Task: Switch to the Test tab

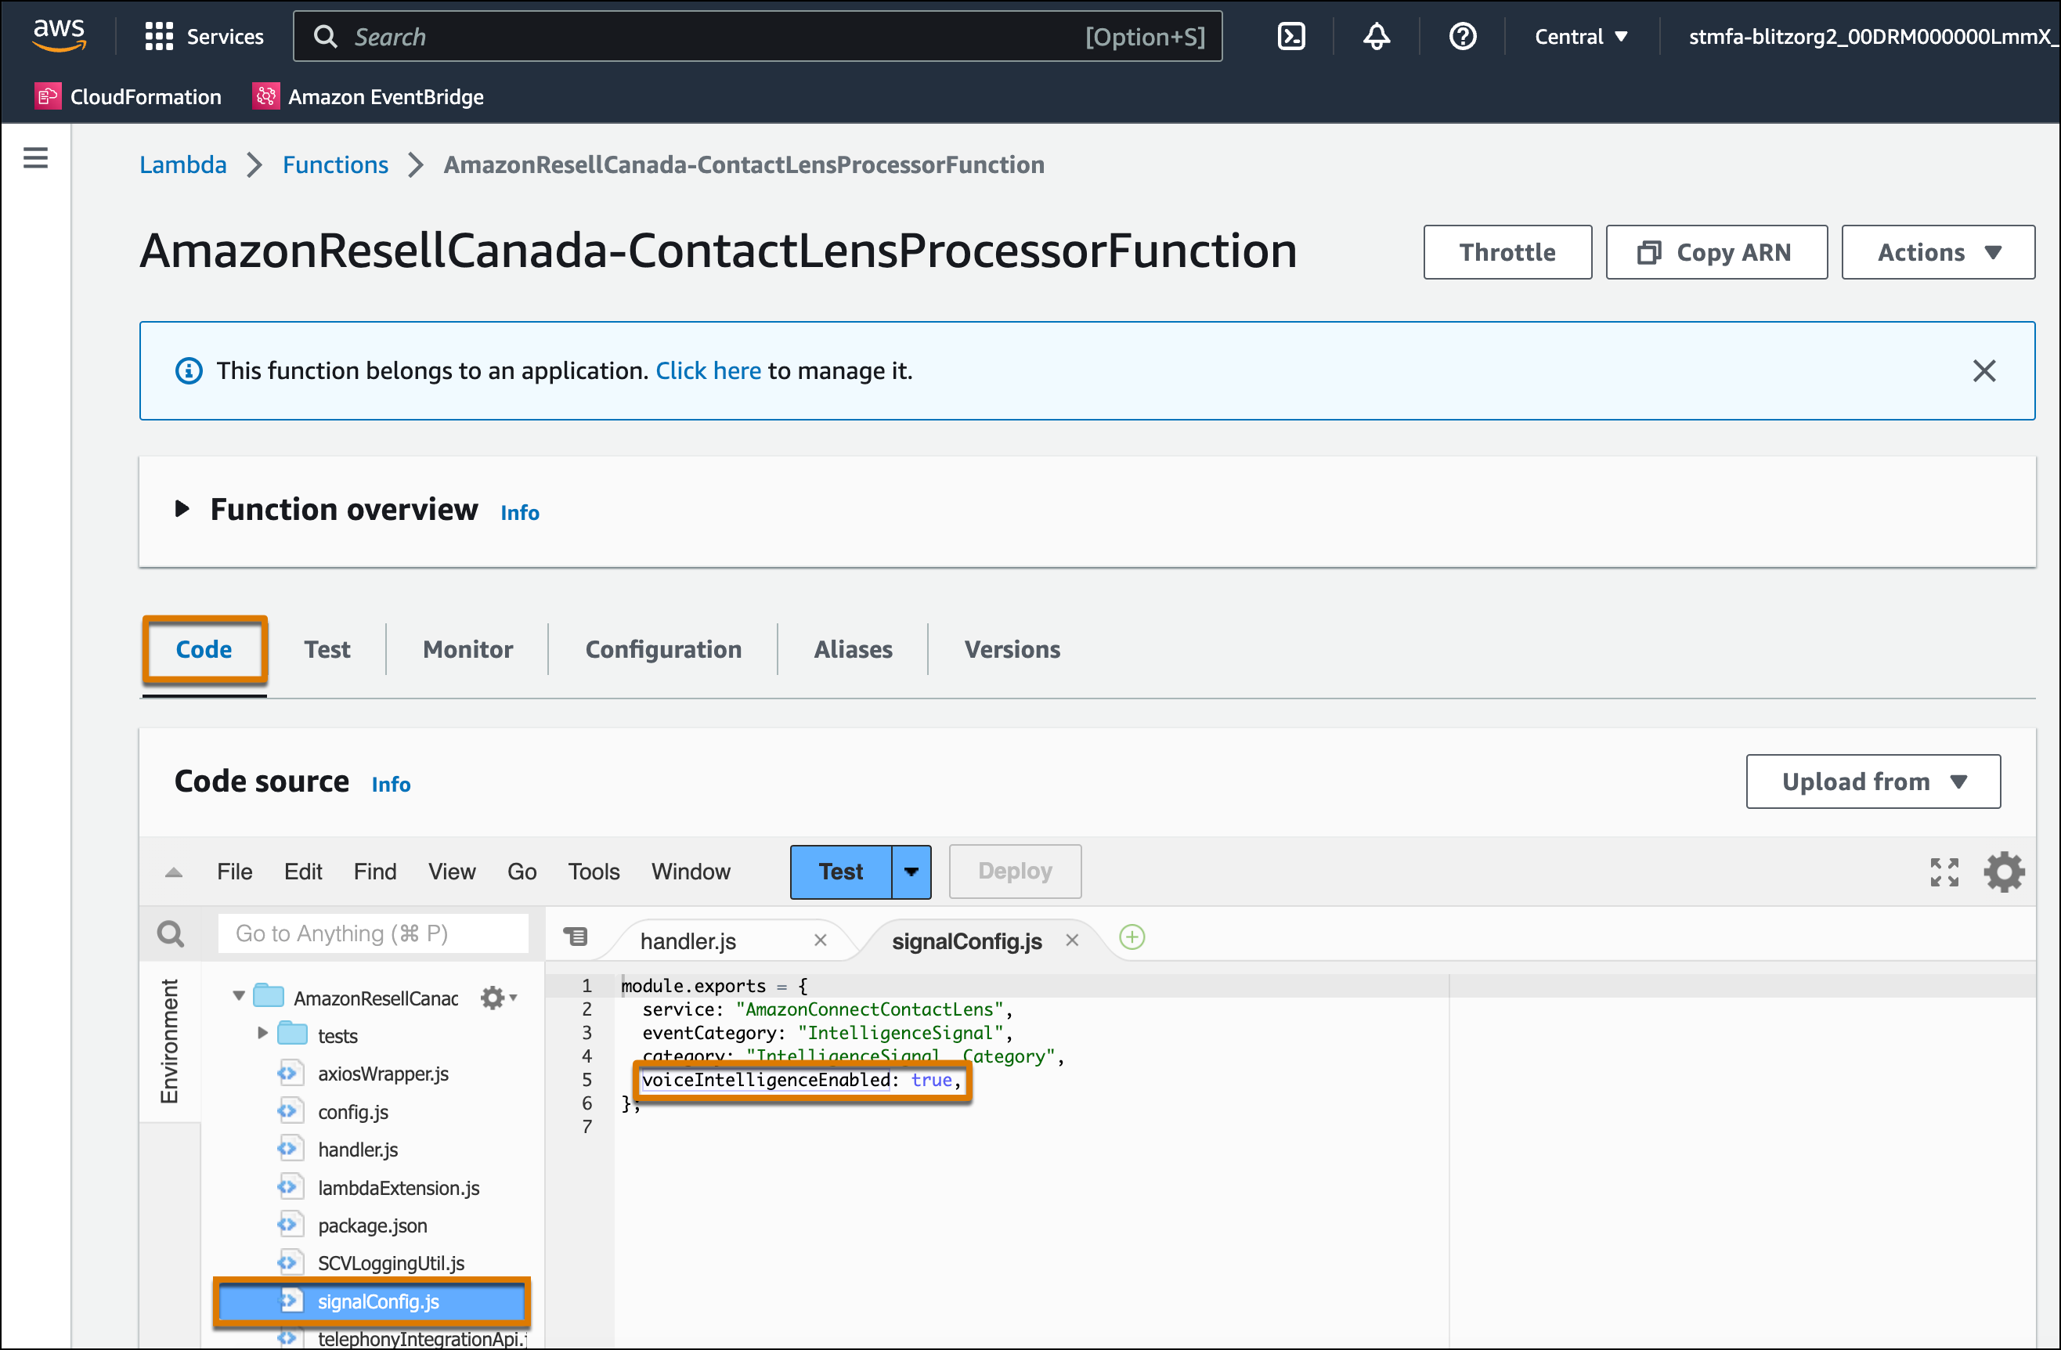Action: point(327,649)
